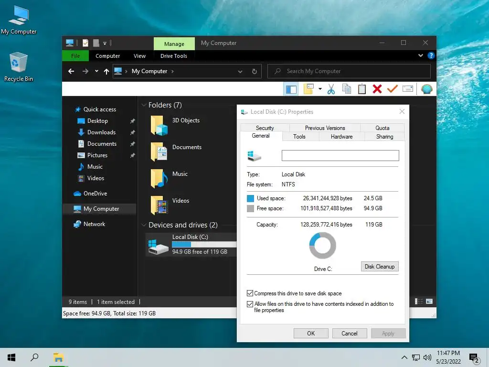Unpin Desktop using its pin icon
This screenshot has width=489, height=367.
click(133, 121)
